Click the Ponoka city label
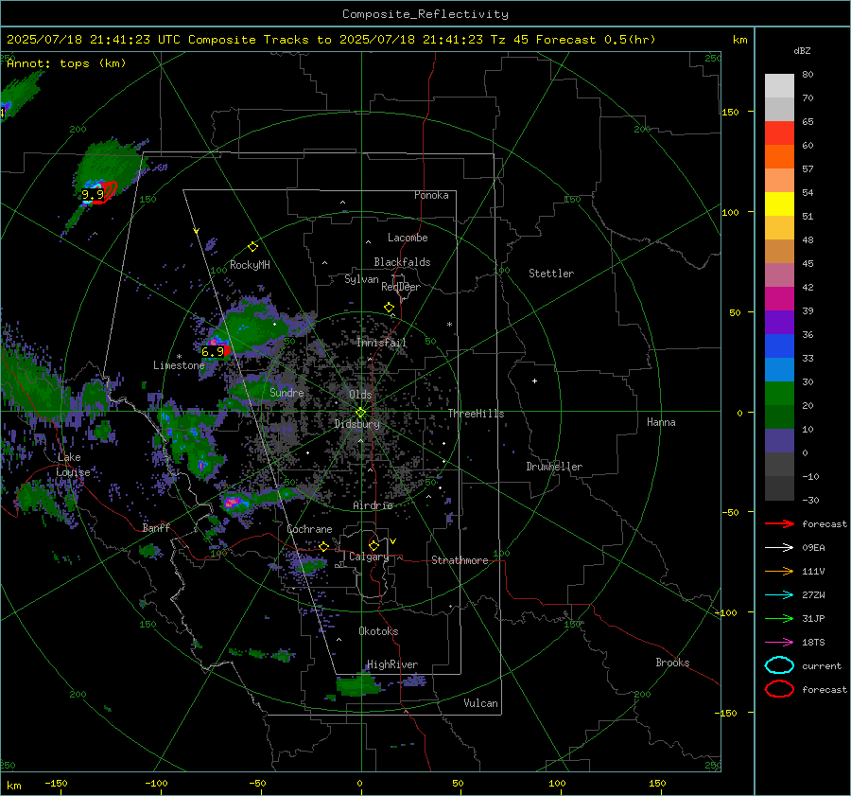The image size is (851, 796). pos(431,195)
